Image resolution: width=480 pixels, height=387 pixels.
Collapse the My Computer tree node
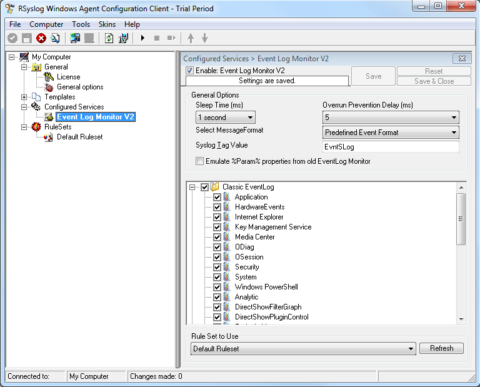pos(12,57)
